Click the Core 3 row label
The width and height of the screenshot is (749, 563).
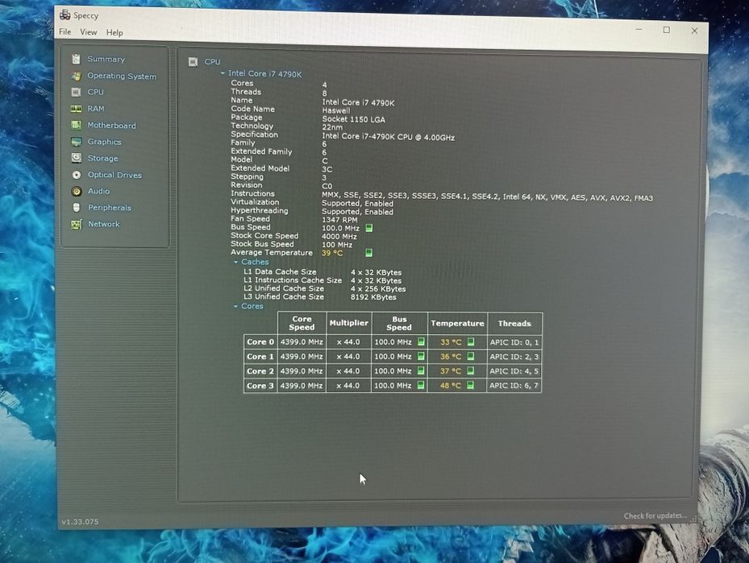(x=260, y=385)
